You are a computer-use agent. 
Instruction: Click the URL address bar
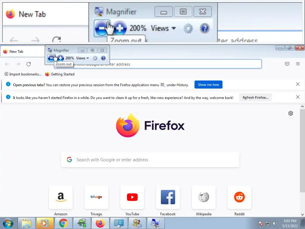point(158,64)
